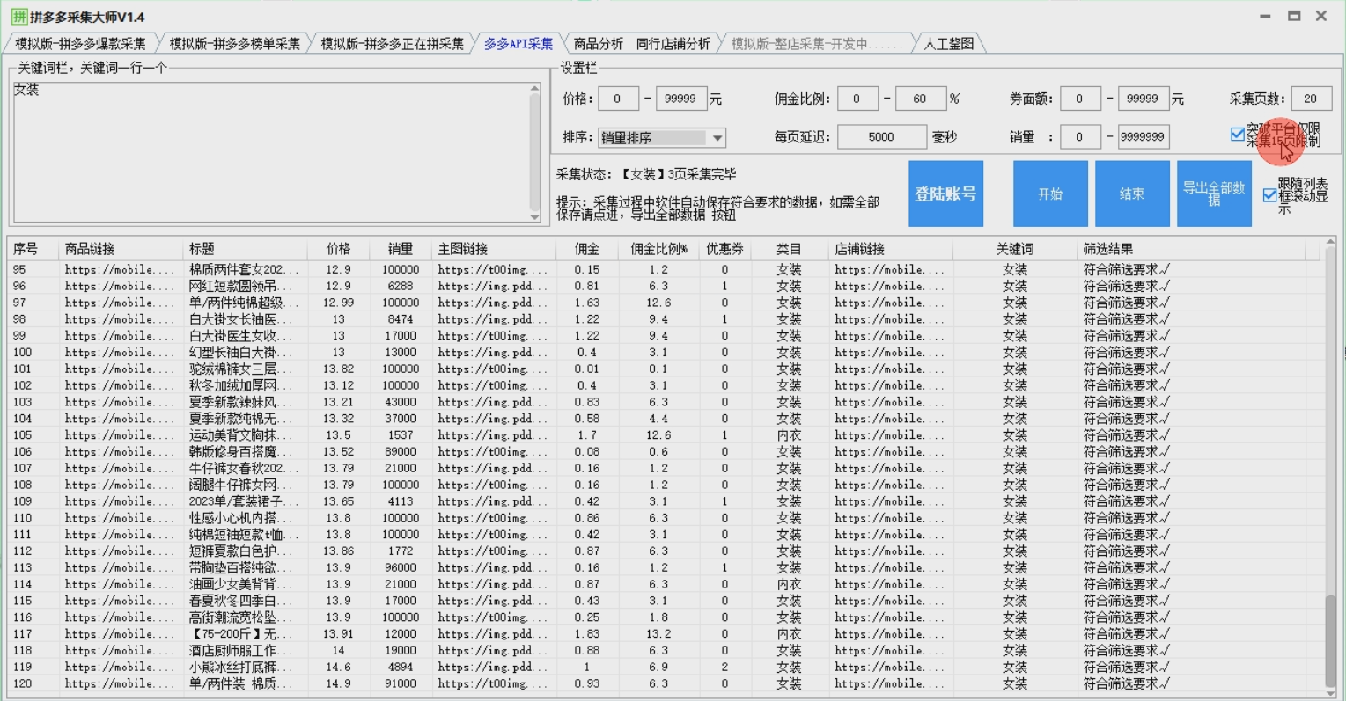Click the 内衣 category cell in row 114
Image resolution: width=1346 pixels, height=701 pixels.
tap(789, 584)
